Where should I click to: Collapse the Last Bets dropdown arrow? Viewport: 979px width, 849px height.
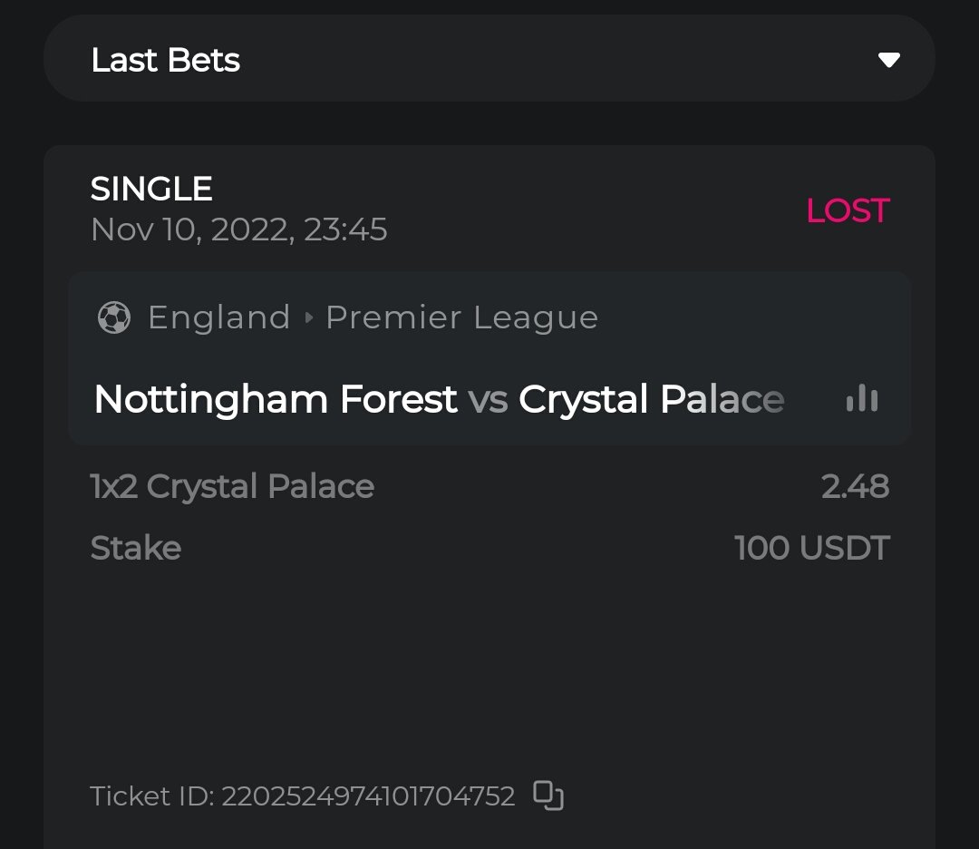888,61
